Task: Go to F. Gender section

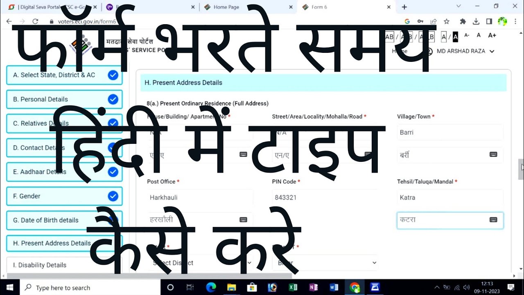Action: [64, 196]
